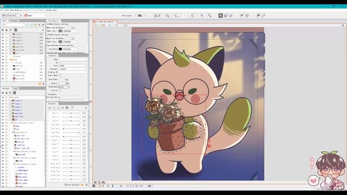Select the arrow selection tool in toolbar
The width and height of the screenshot is (347, 195).
pos(221,16)
